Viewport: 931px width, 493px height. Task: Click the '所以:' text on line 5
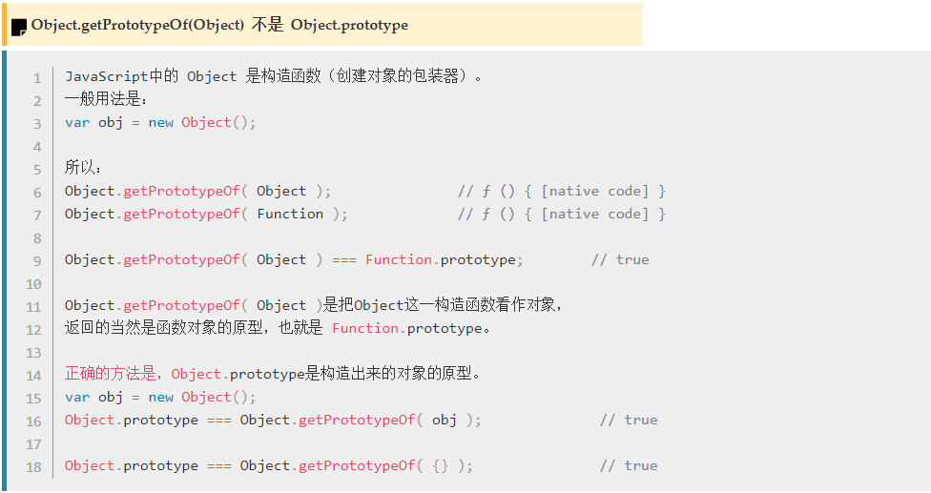click(x=83, y=168)
